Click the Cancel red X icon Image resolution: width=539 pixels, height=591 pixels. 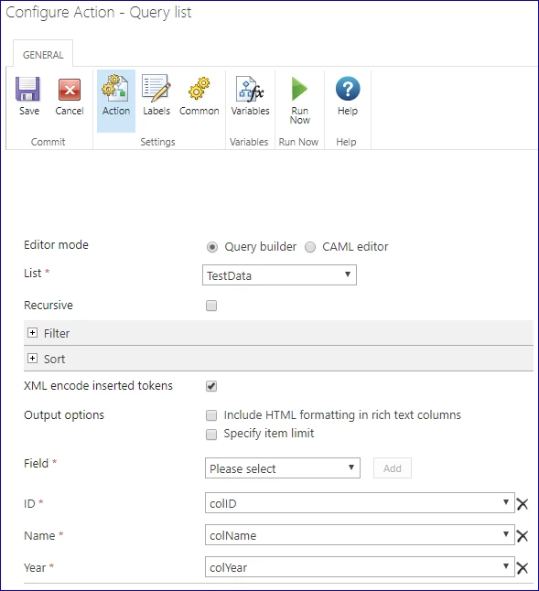click(70, 90)
